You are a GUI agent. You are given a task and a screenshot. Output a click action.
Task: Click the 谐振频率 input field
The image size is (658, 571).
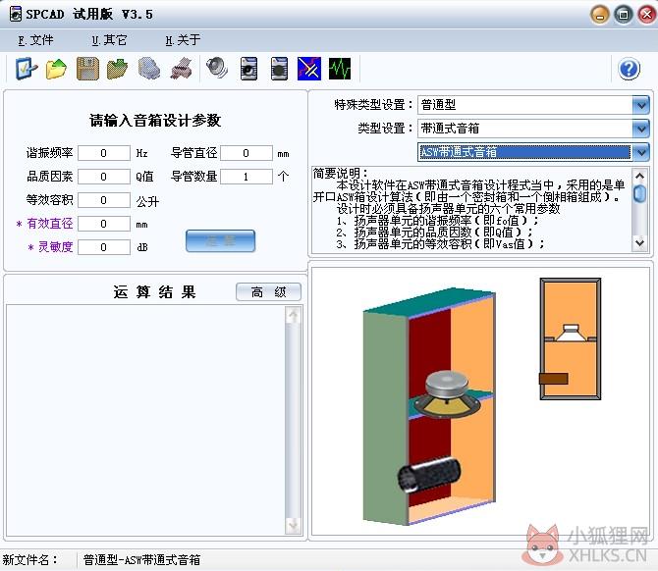[104, 153]
